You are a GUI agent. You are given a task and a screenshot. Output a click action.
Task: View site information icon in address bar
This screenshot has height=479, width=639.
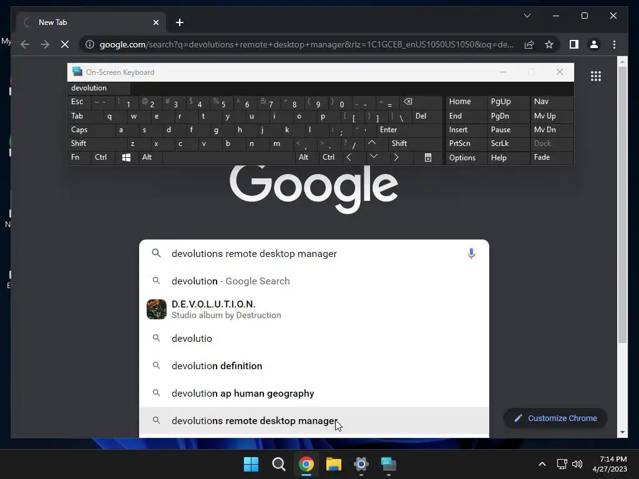click(x=90, y=44)
